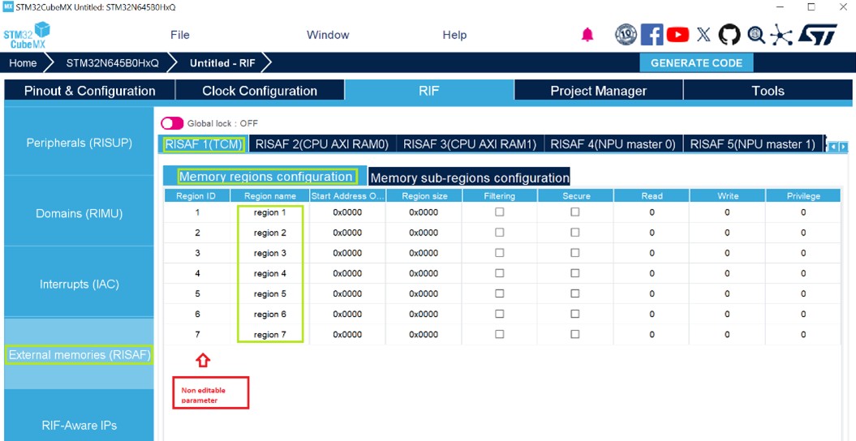856x441 pixels.
Task: Click Privilege value for region 1
Action: [x=803, y=212]
